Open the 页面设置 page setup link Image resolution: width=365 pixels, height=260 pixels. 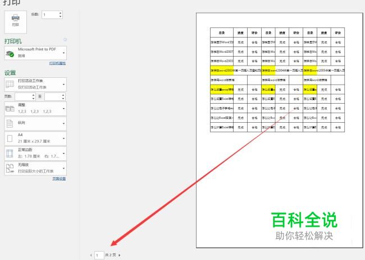(x=59, y=178)
